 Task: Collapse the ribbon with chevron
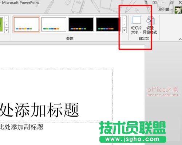click(x=180, y=39)
